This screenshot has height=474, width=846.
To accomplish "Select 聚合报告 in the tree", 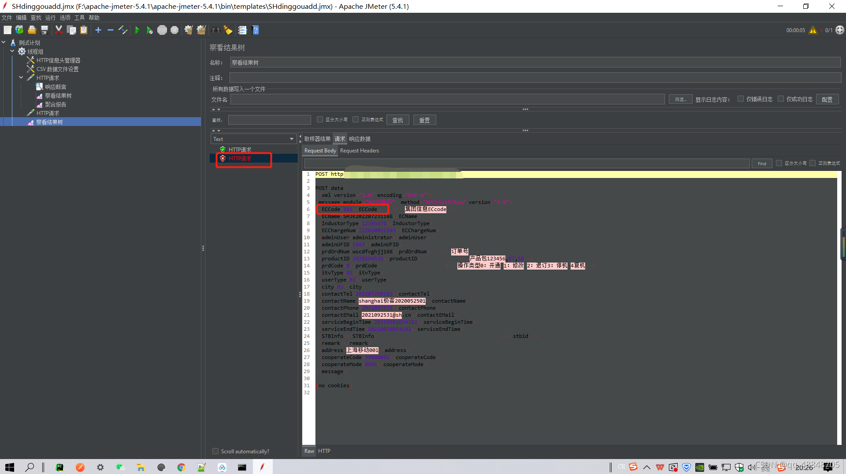I will click(x=56, y=104).
